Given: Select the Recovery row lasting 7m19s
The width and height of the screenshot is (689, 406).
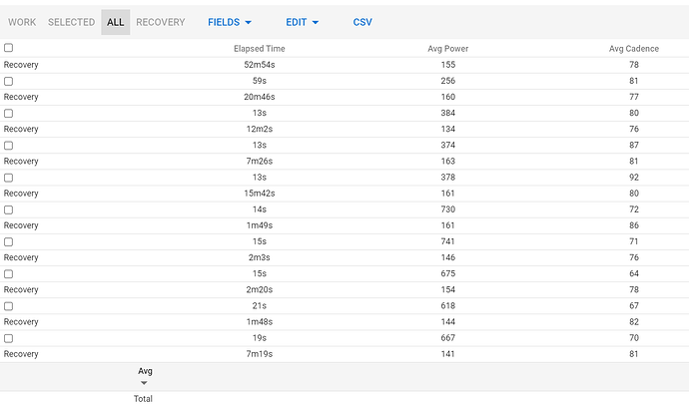Looking at the screenshot, I should point(22,354).
